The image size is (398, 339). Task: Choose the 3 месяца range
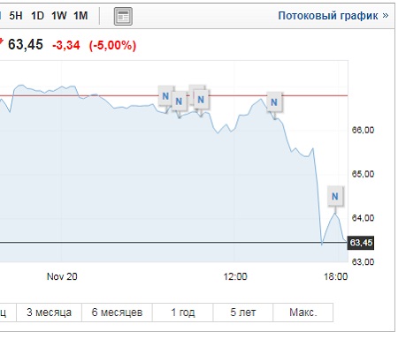pyautogui.click(x=49, y=313)
